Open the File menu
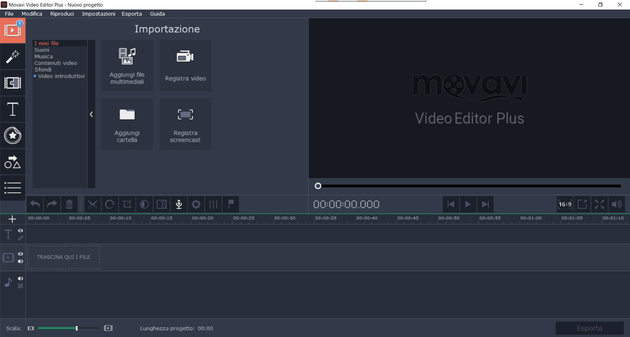This screenshot has width=630, height=337. [x=9, y=14]
